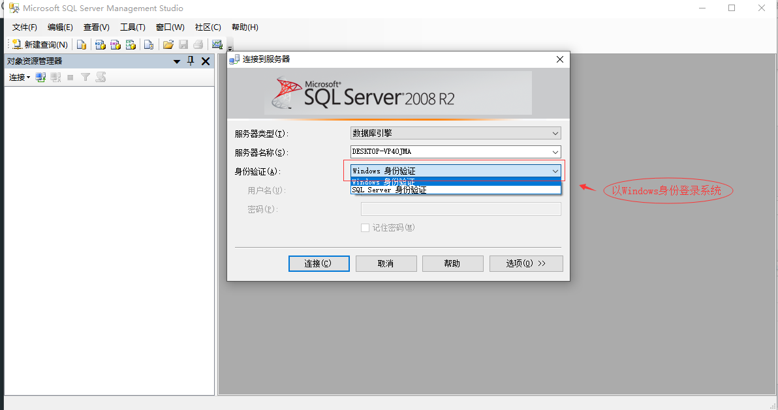Open the 文件(F) menu
This screenshot has width=778, height=410.
(25, 27)
